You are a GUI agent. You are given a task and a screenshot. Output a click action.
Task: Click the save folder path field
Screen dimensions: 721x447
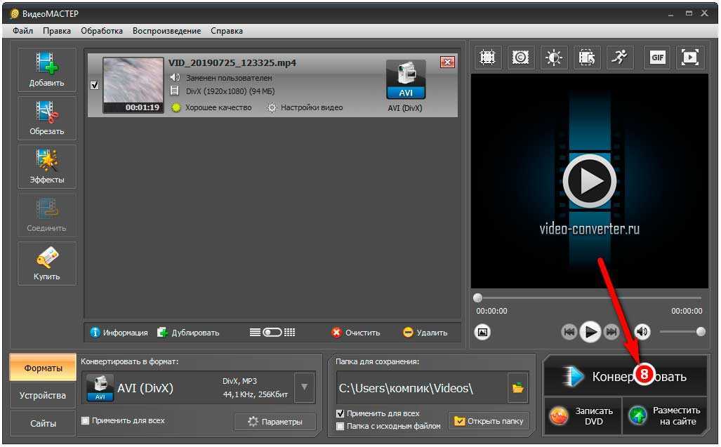422,388
